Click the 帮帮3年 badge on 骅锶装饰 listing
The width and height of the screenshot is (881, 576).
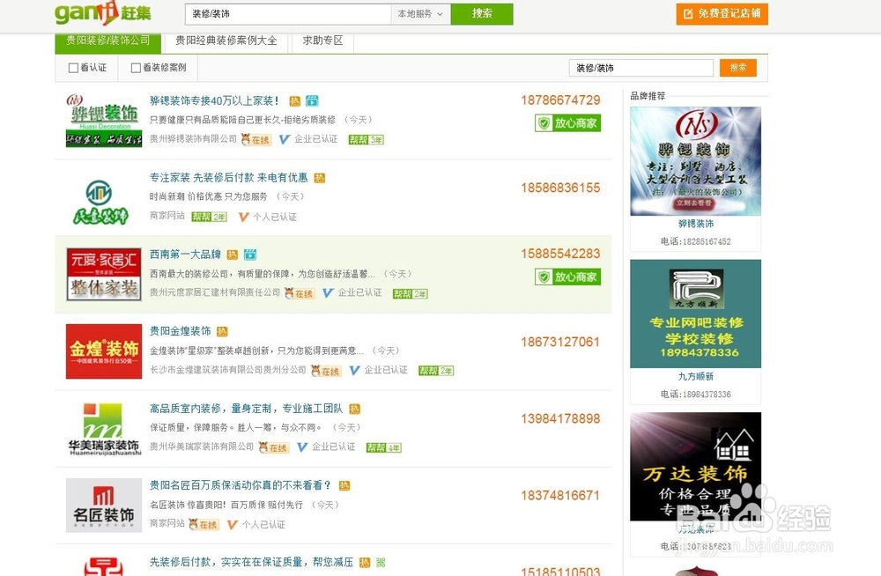coord(364,139)
